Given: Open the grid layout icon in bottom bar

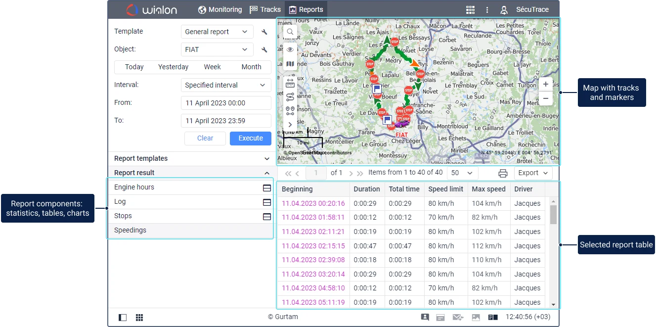Looking at the screenshot, I should (x=139, y=317).
